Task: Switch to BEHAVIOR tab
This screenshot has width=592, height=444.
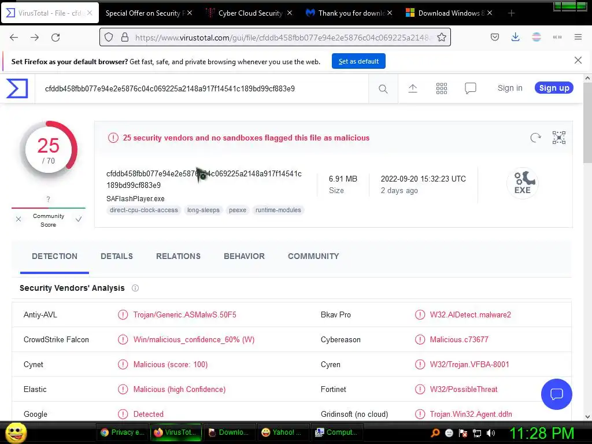Action: [245, 256]
